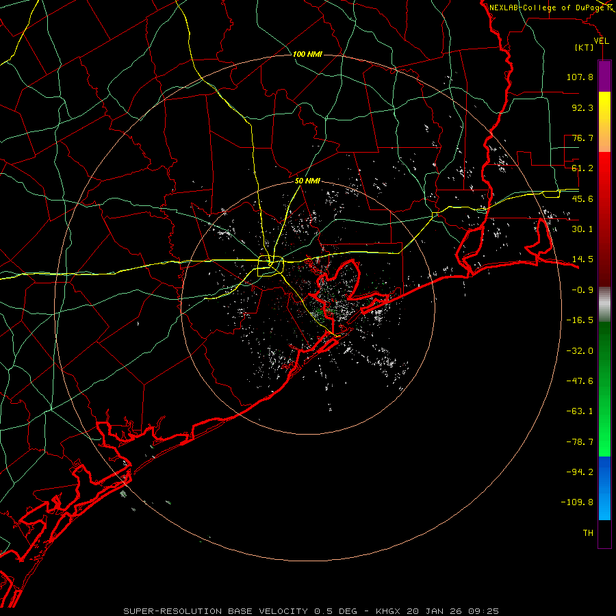Screen dimensions: 616x616
Task: Click the -109.8 velocity scale value
Action: pos(578,502)
